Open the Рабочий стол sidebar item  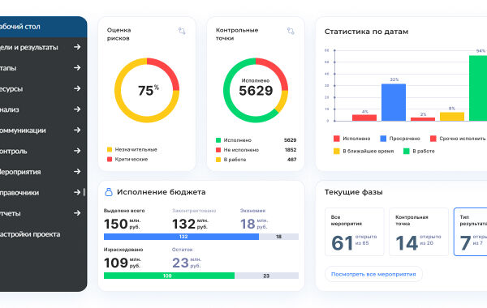click(x=43, y=27)
